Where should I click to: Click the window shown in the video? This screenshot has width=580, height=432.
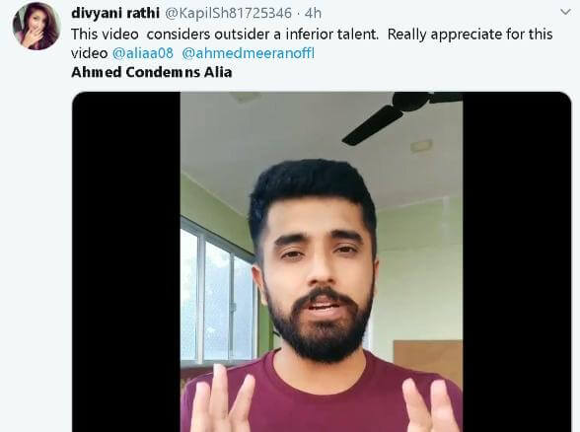click(x=218, y=292)
